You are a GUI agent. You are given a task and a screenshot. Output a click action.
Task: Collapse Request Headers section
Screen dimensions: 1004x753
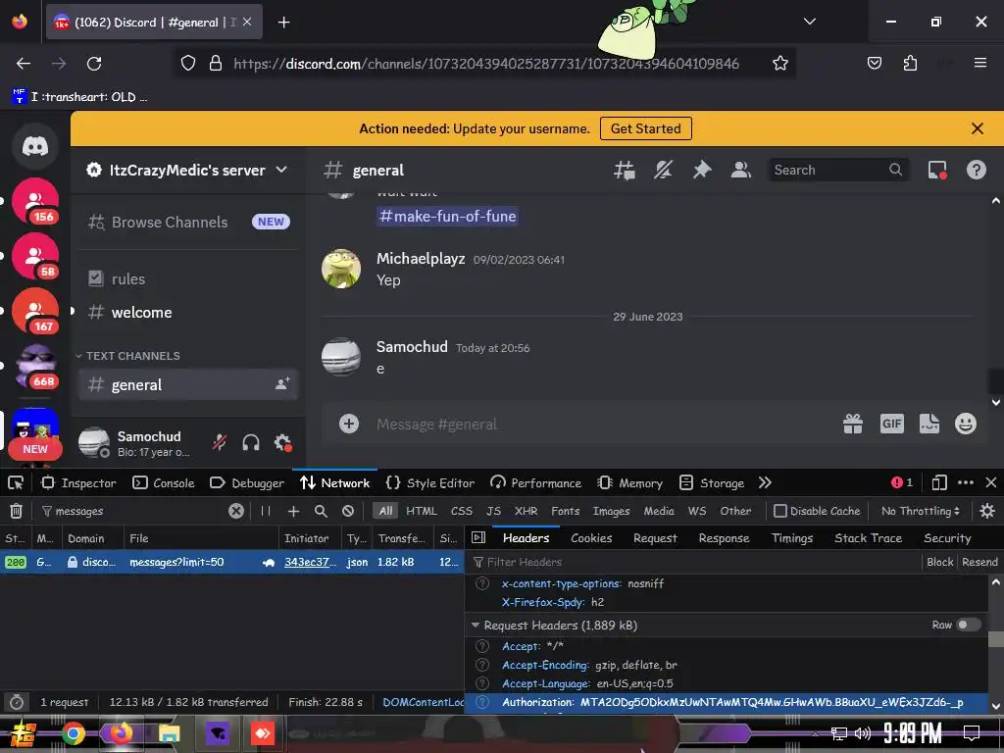pyautogui.click(x=476, y=625)
